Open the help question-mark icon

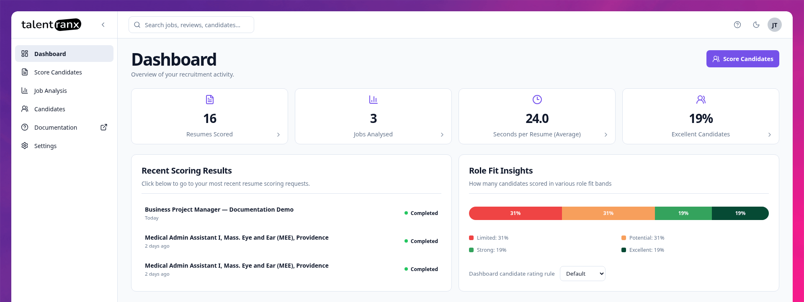pyautogui.click(x=737, y=25)
